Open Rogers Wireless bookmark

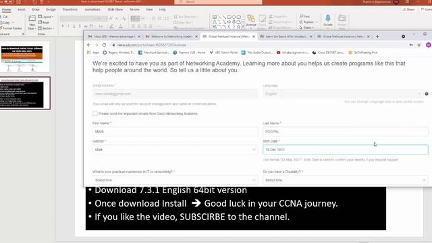click(119, 53)
